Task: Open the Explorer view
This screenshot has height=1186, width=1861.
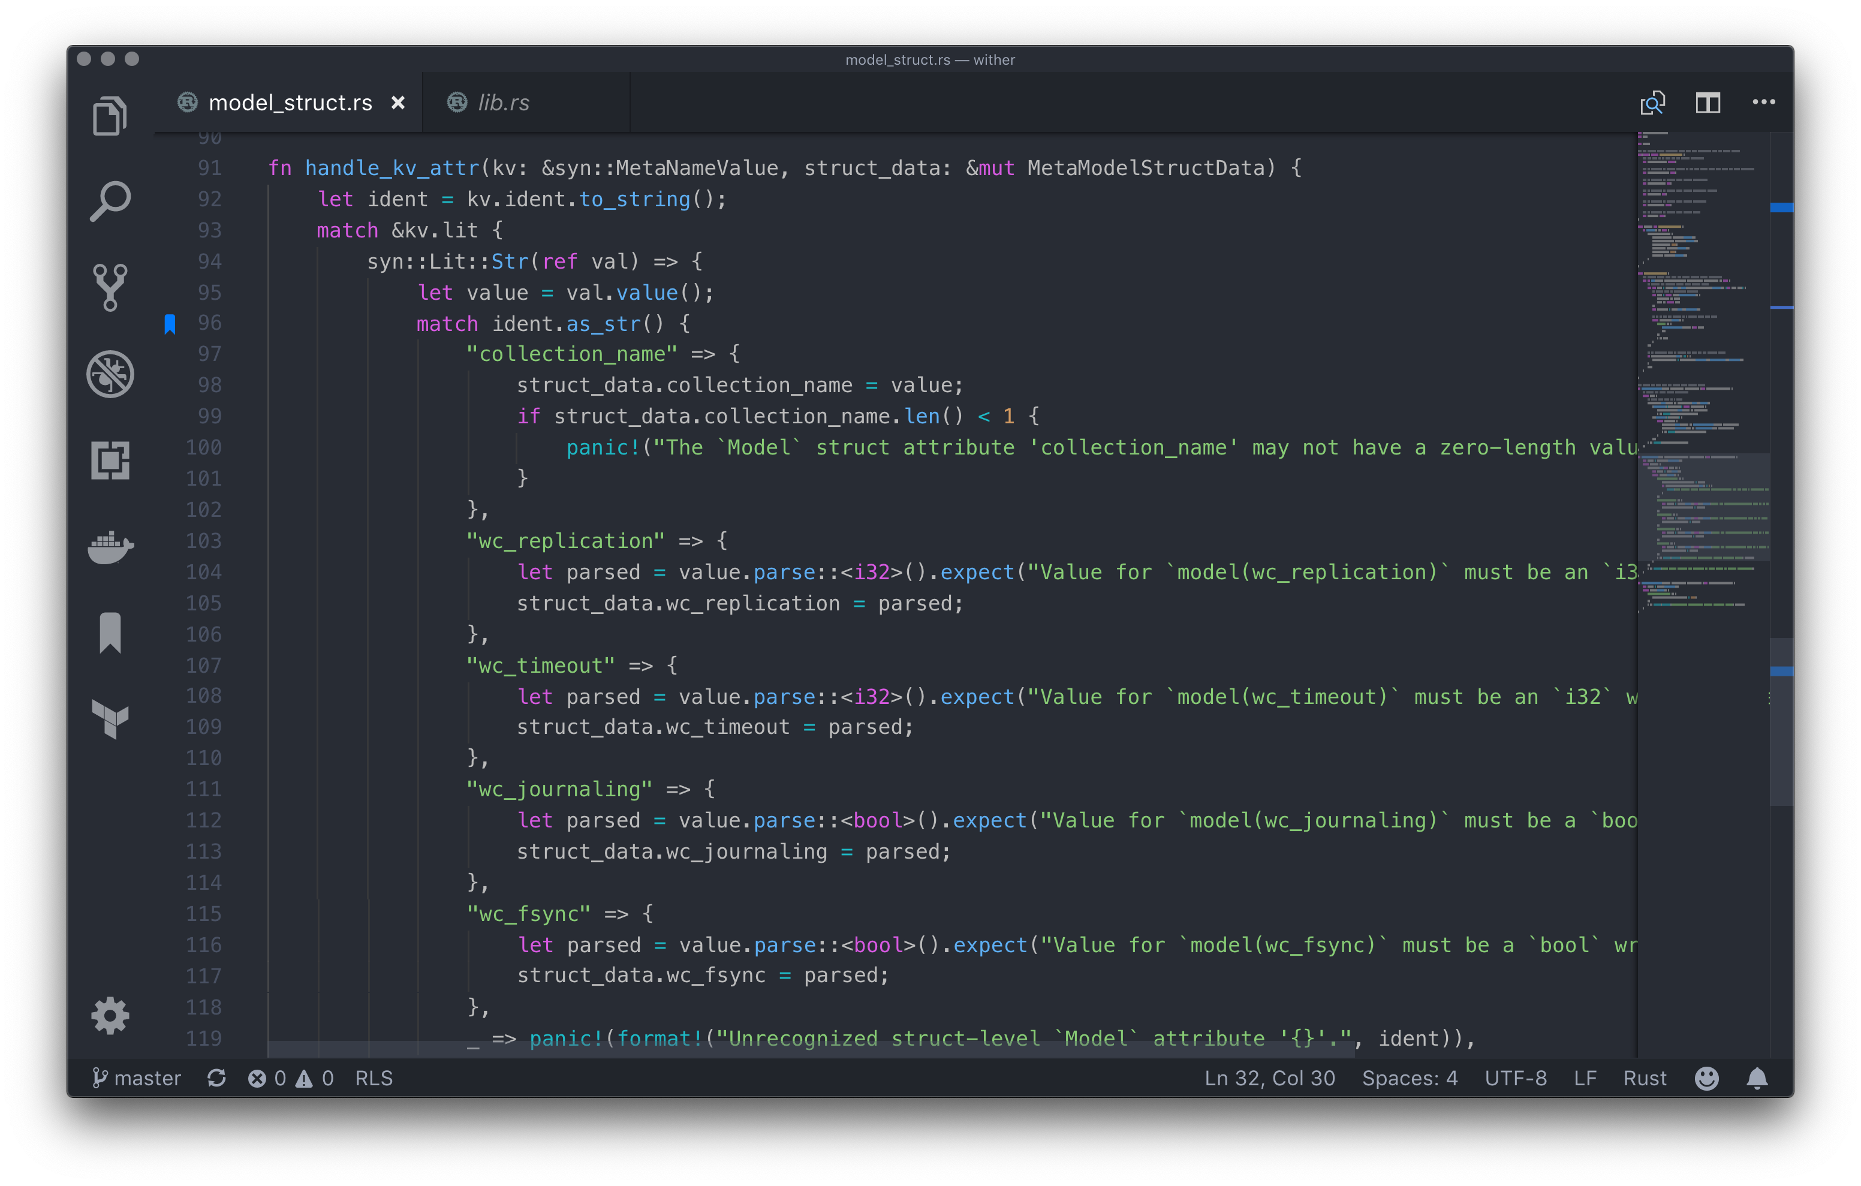Action: [110, 115]
